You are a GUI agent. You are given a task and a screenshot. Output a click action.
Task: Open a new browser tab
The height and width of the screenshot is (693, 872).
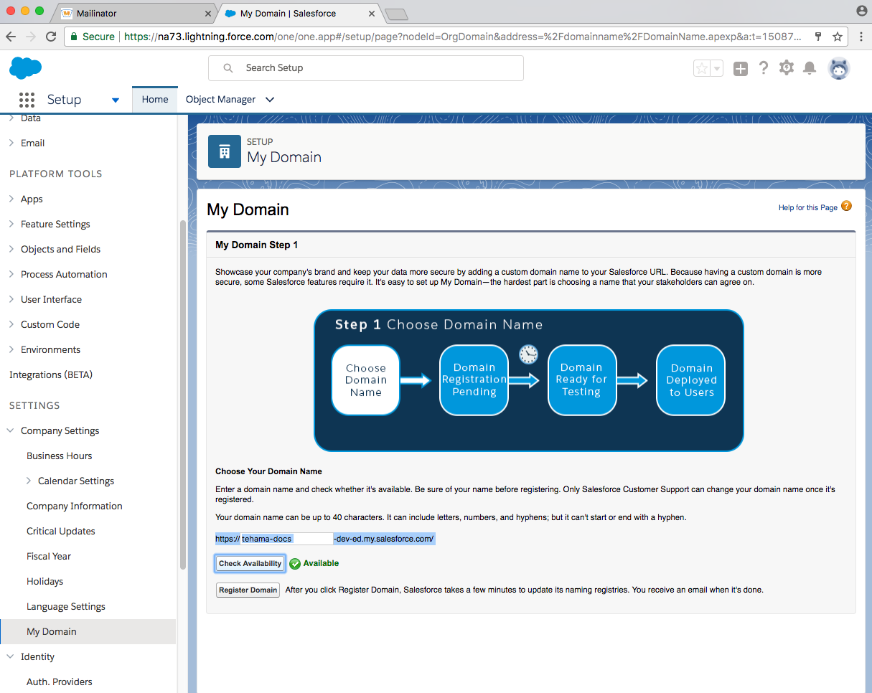click(x=395, y=14)
